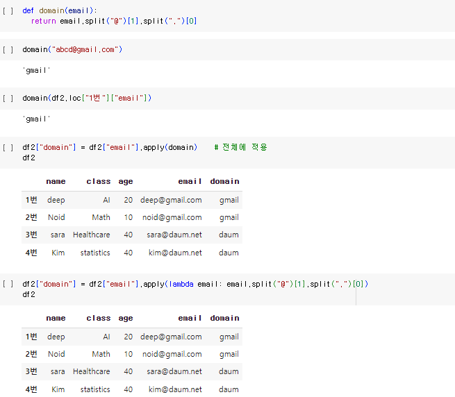Image resolution: width=455 pixels, height=397 pixels.
Task: Click 'sara' name cell in the first table
Action: [x=58, y=235]
